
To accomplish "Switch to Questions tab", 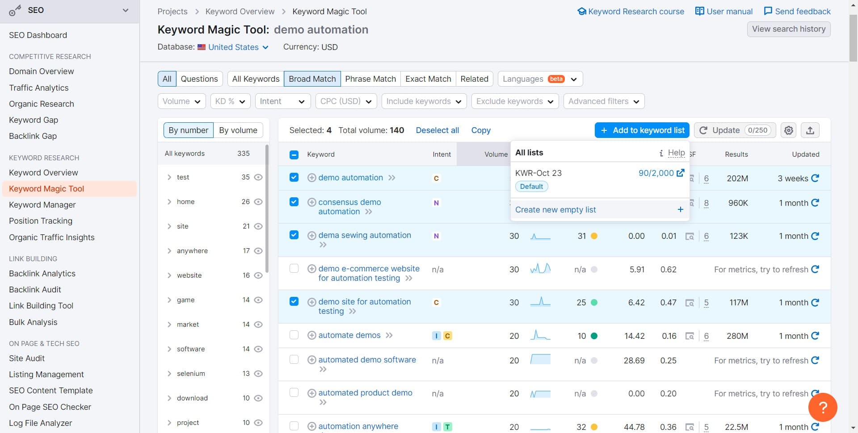I will coord(199,79).
